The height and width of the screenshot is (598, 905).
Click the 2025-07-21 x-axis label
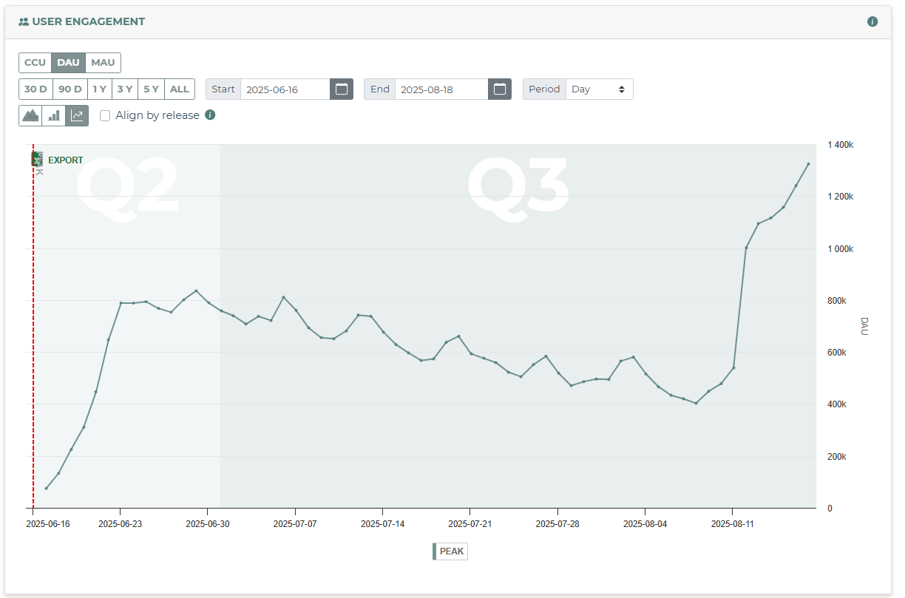pyautogui.click(x=470, y=524)
